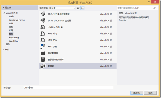Switch to small icons view
The height and width of the screenshot is (98, 161).
tap(78, 8)
